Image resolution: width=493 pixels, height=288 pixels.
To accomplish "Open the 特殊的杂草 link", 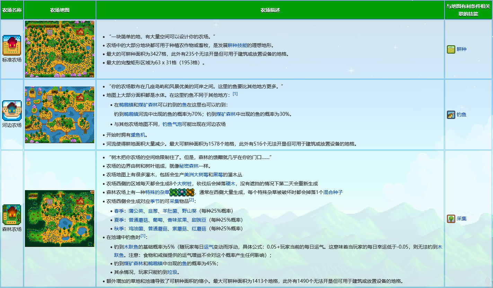I will pyautogui.click(x=157, y=192).
